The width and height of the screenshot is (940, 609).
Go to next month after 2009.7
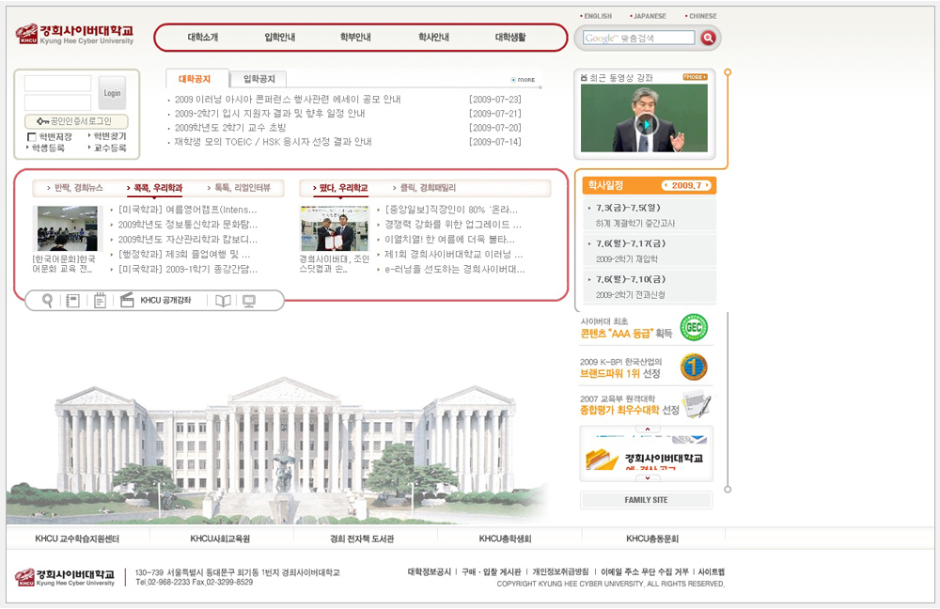point(707,185)
